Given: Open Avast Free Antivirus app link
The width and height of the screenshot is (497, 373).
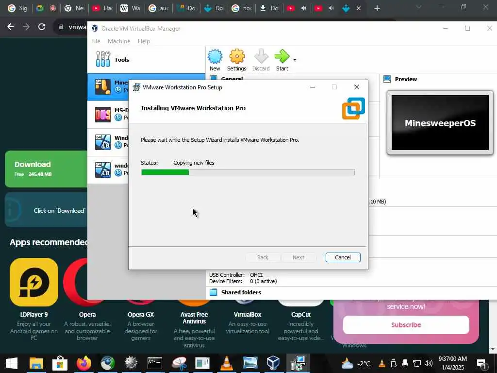Looking at the screenshot, I should [194, 318].
